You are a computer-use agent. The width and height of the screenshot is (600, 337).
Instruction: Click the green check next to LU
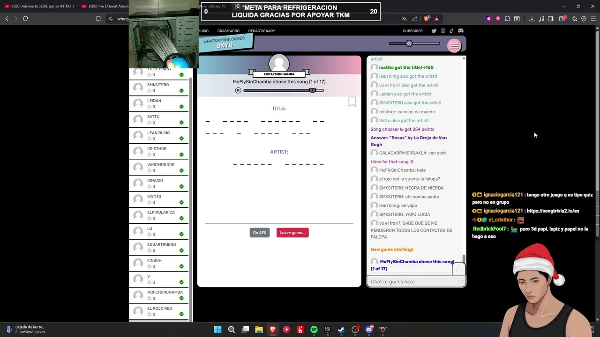pyautogui.click(x=181, y=234)
